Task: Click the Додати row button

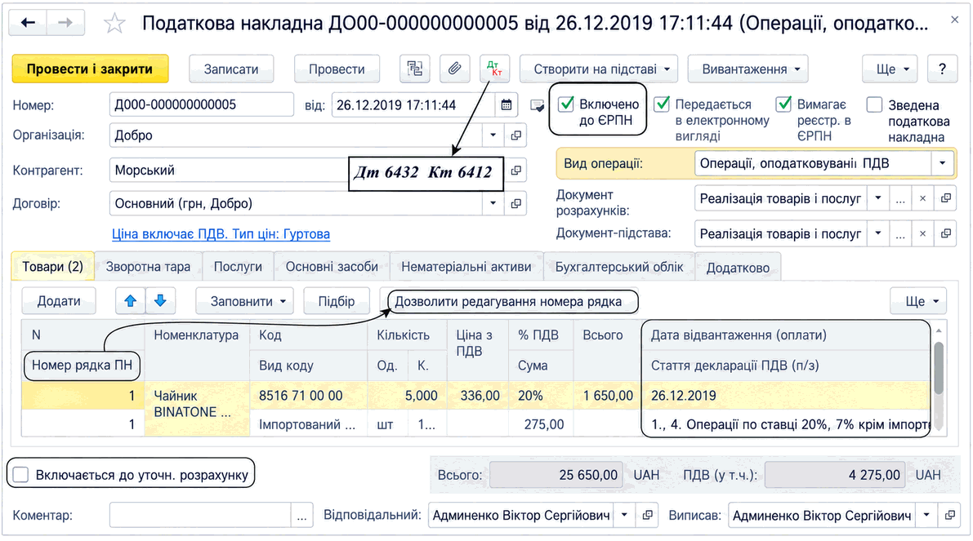Action: coord(59,301)
